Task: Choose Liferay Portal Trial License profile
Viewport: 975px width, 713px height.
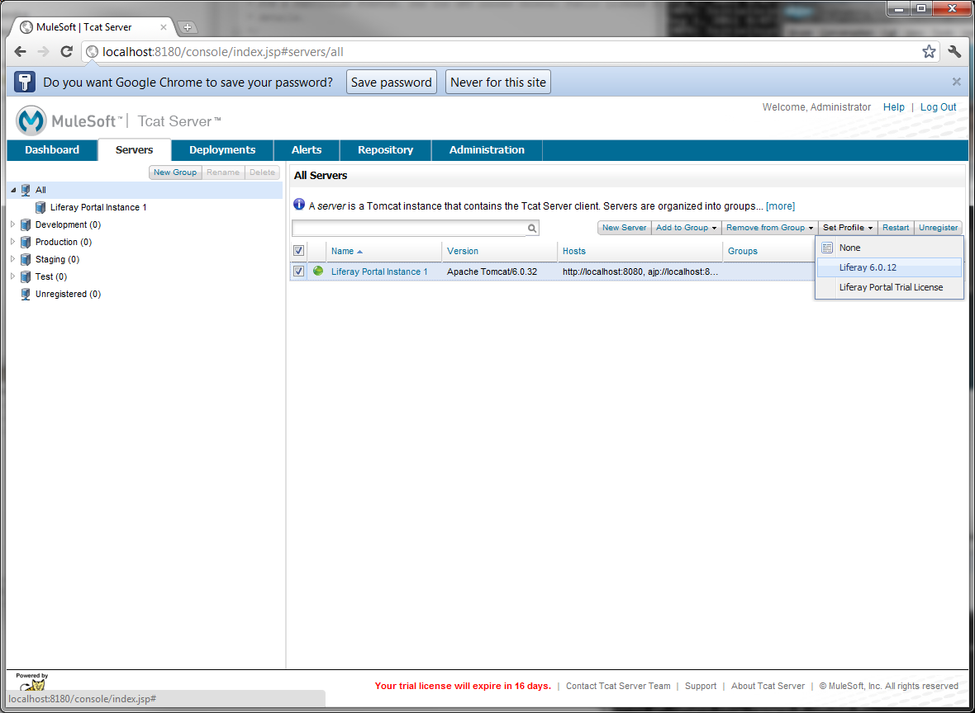Action: coord(889,287)
